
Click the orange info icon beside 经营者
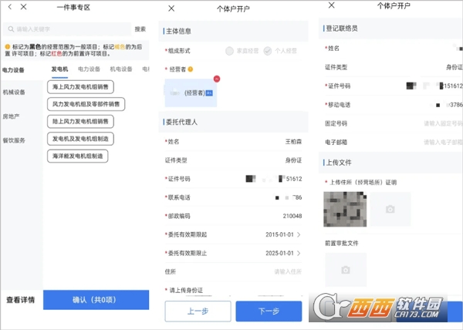point(191,69)
